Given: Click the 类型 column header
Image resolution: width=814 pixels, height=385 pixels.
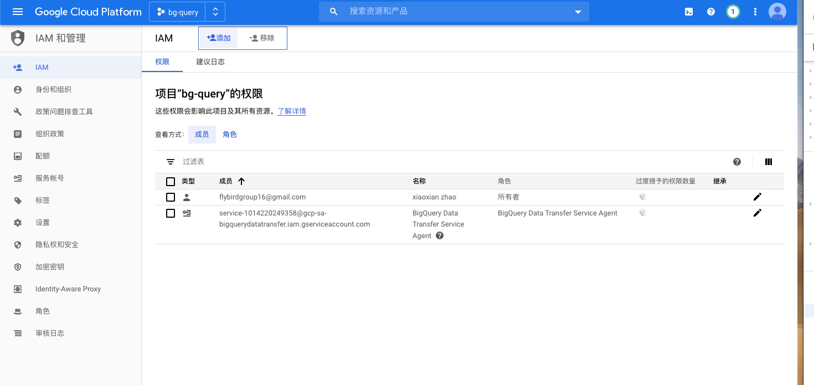Looking at the screenshot, I should (x=188, y=181).
